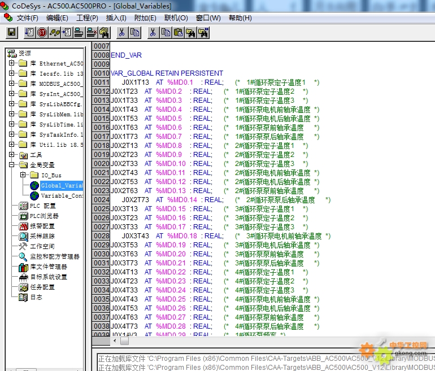Click variable J0X2T63 on line 0023
The image size is (435, 371).
click(124, 191)
